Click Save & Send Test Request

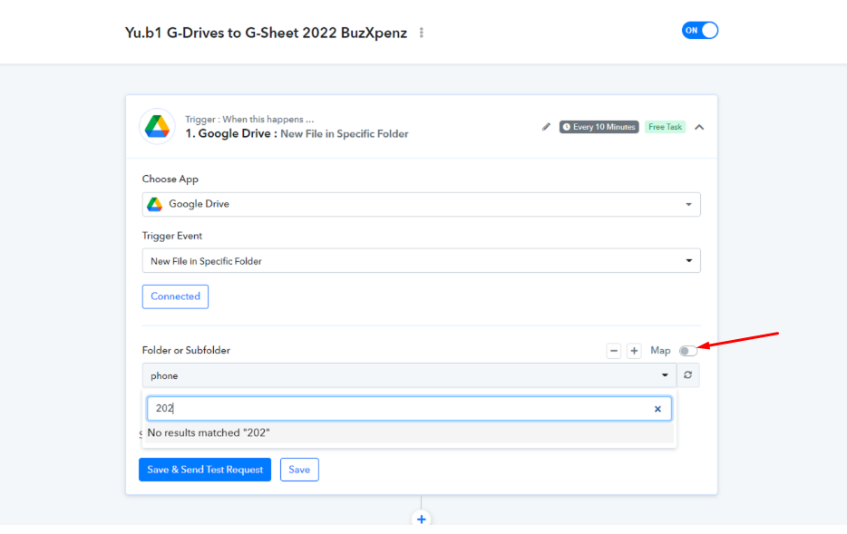205,470
